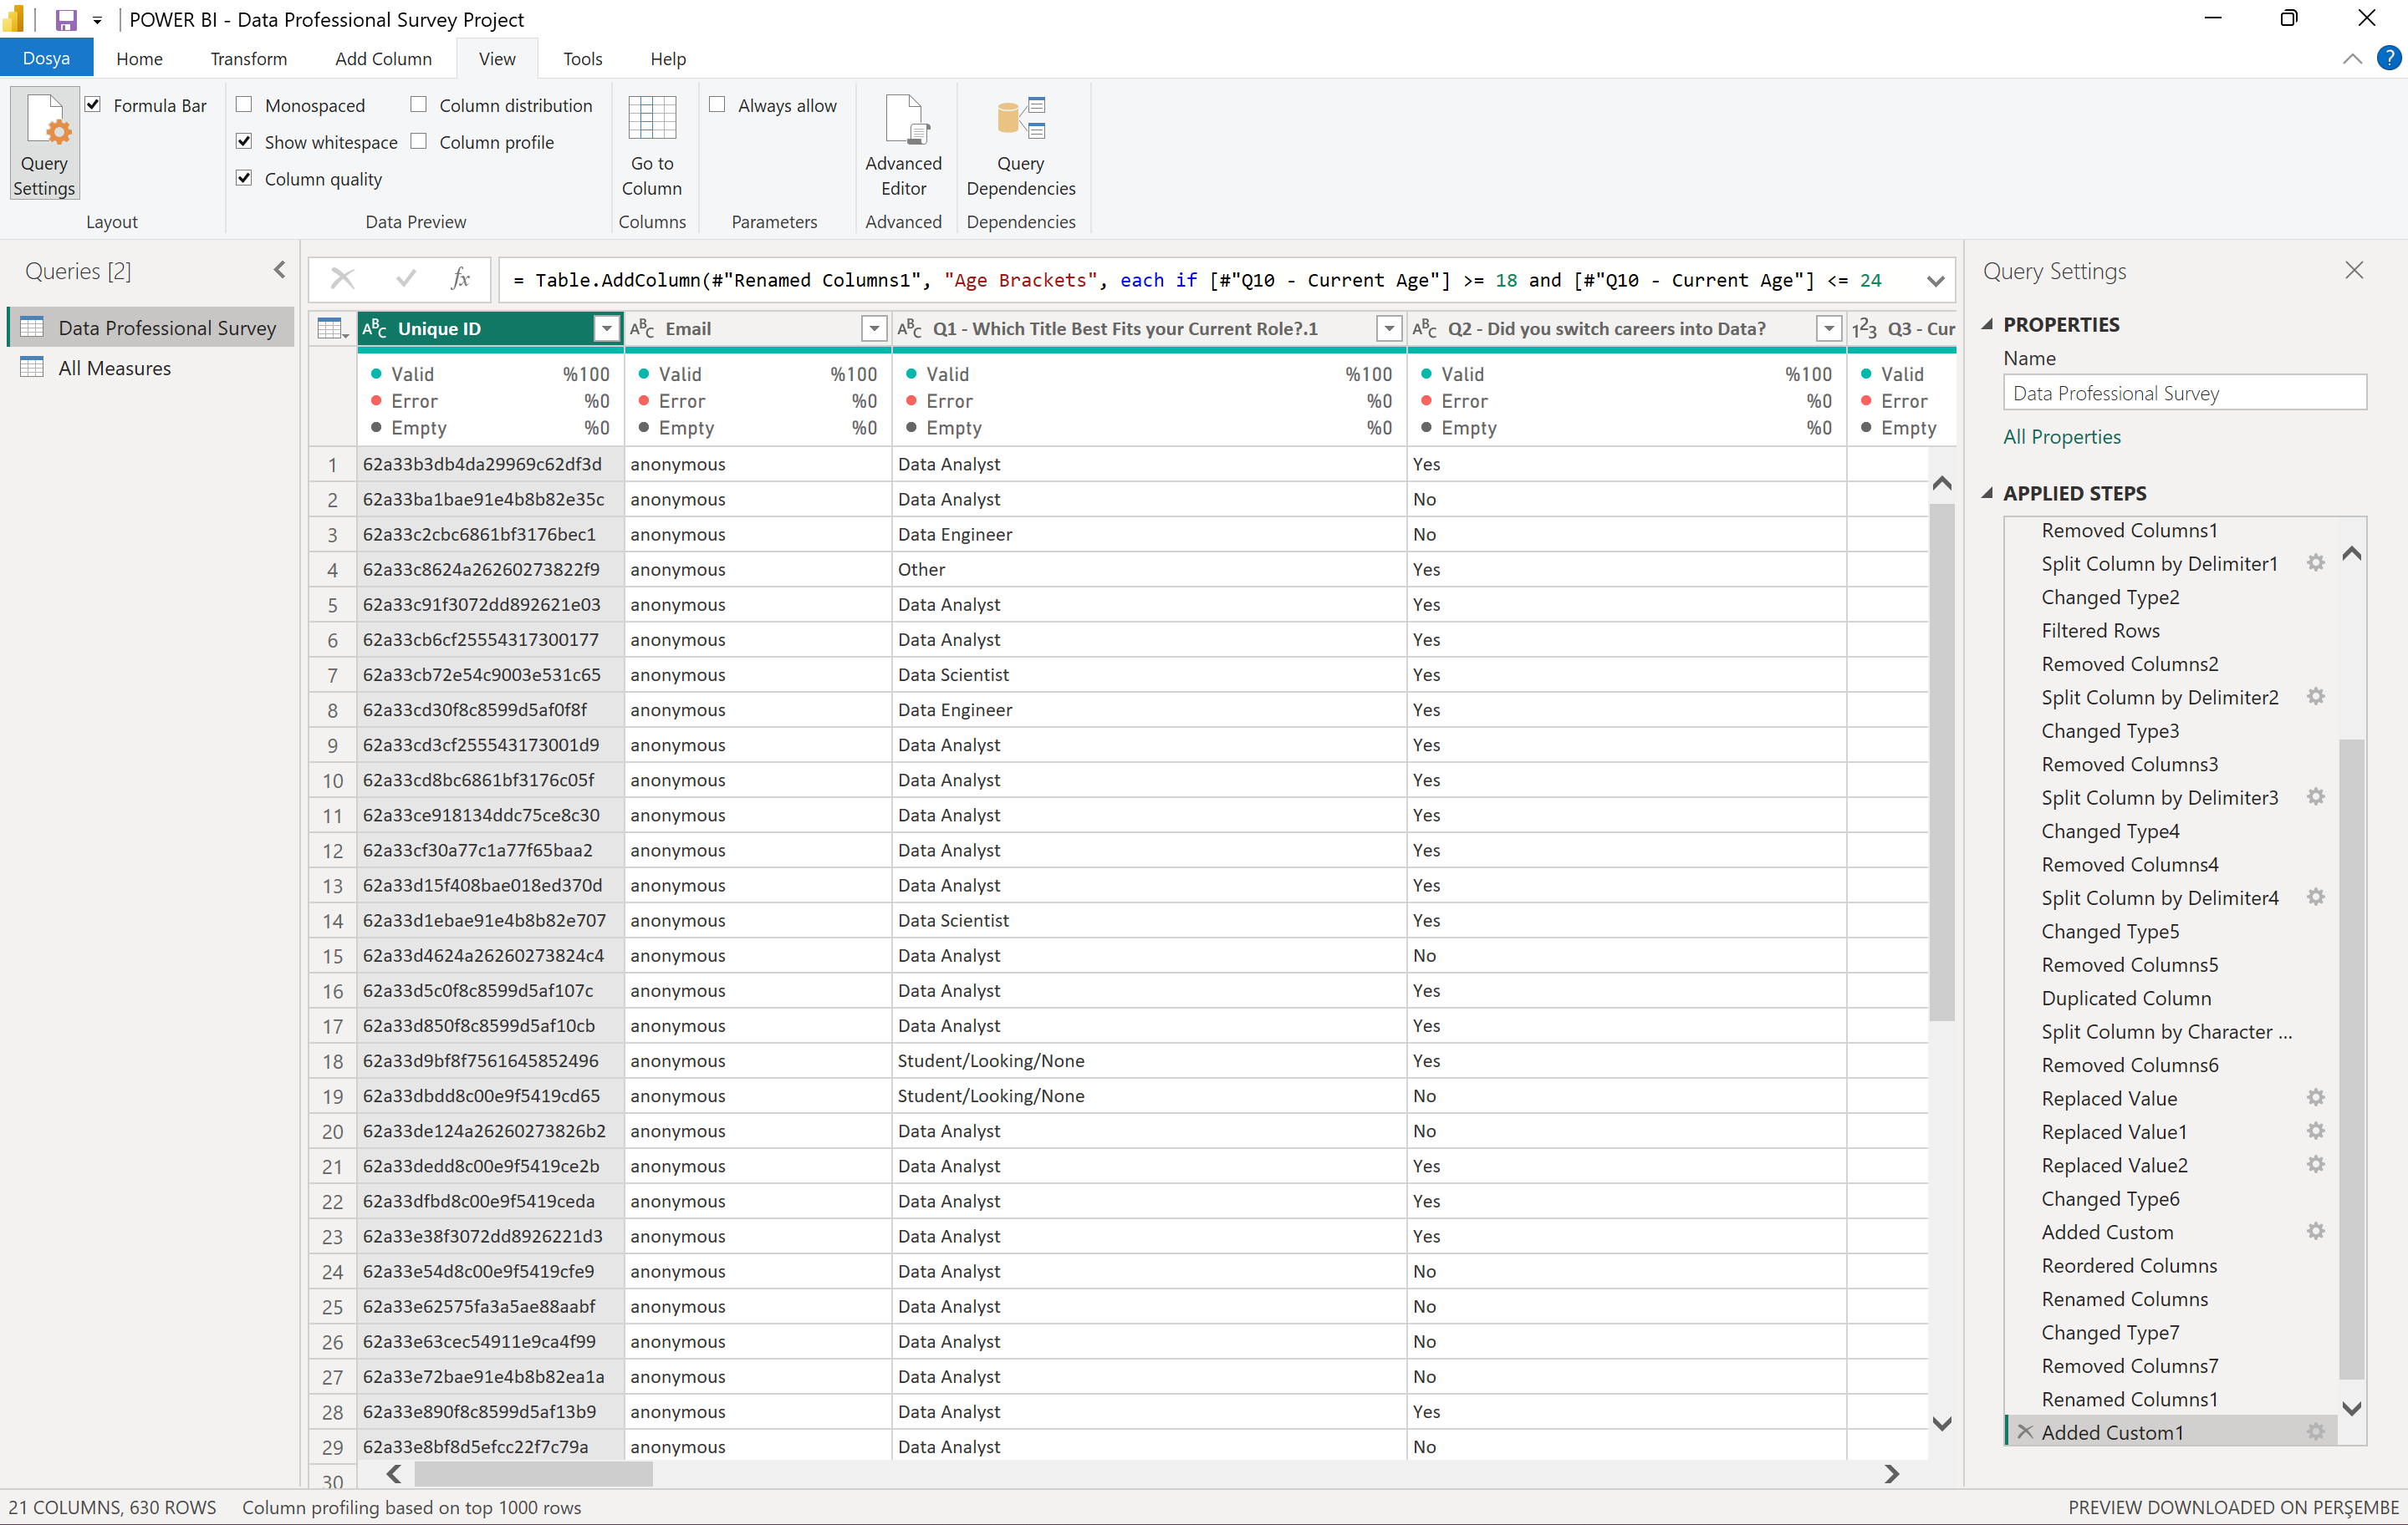Open Q1 Title column filter dropdown
The width and height of the screenshot is (2408, 1525).
coord(1389,328)
